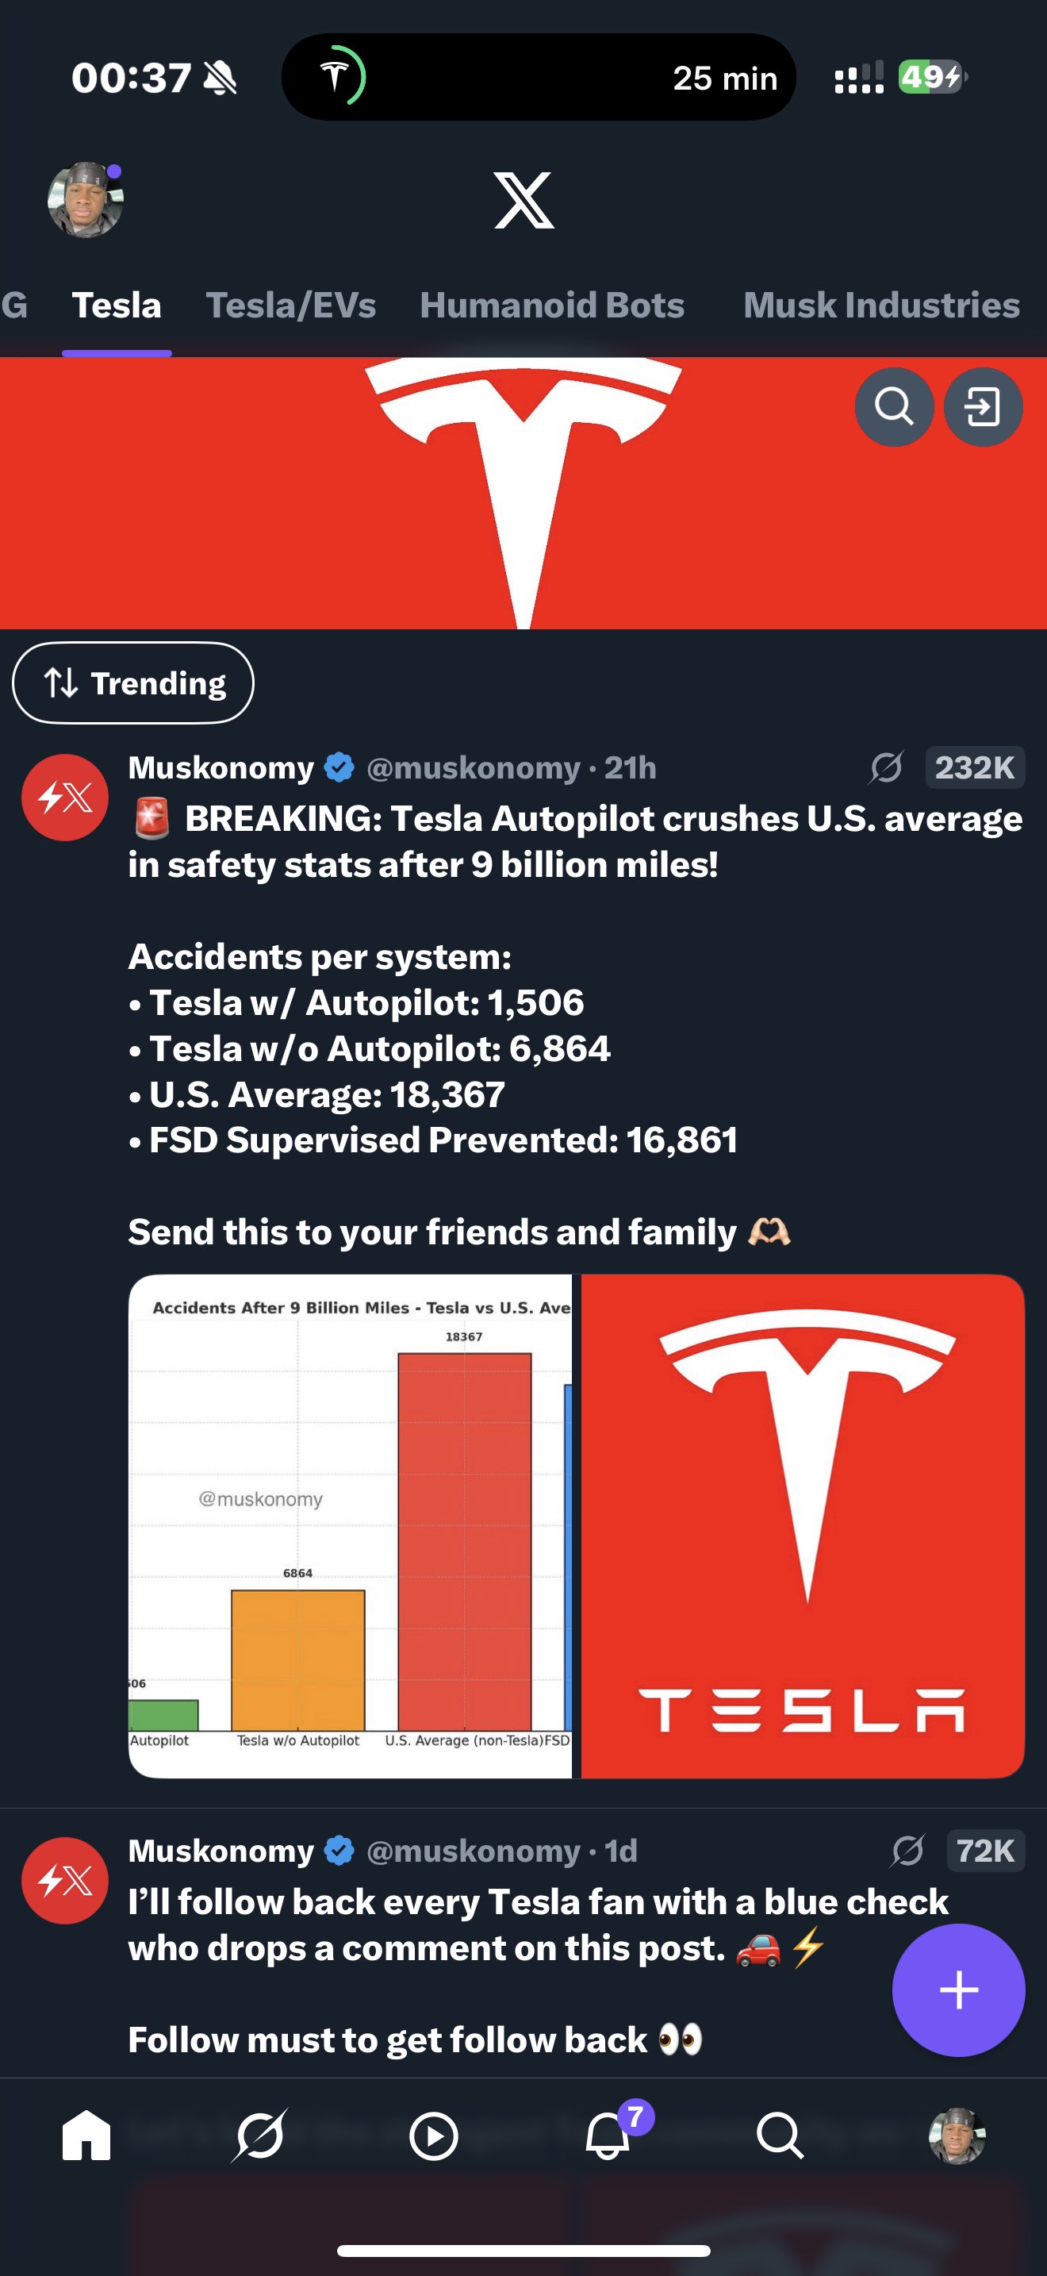The height and width of the screenshot is (2276, 1047).
Task: Switch to the Tesla/EVs tab
Action: point(290,305)
